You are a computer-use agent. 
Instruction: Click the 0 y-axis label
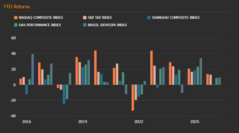[15, 85]
